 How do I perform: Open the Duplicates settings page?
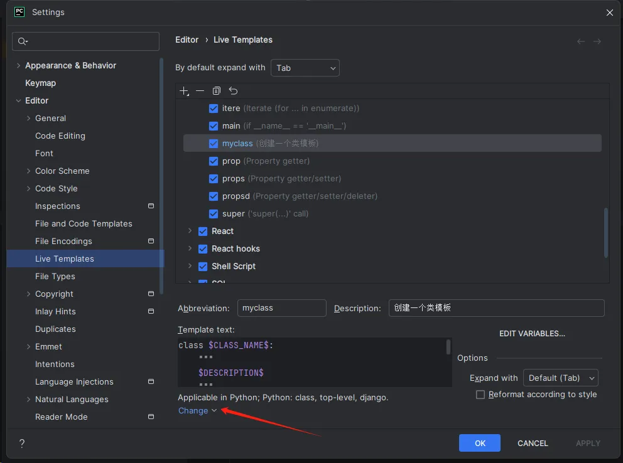55,329
